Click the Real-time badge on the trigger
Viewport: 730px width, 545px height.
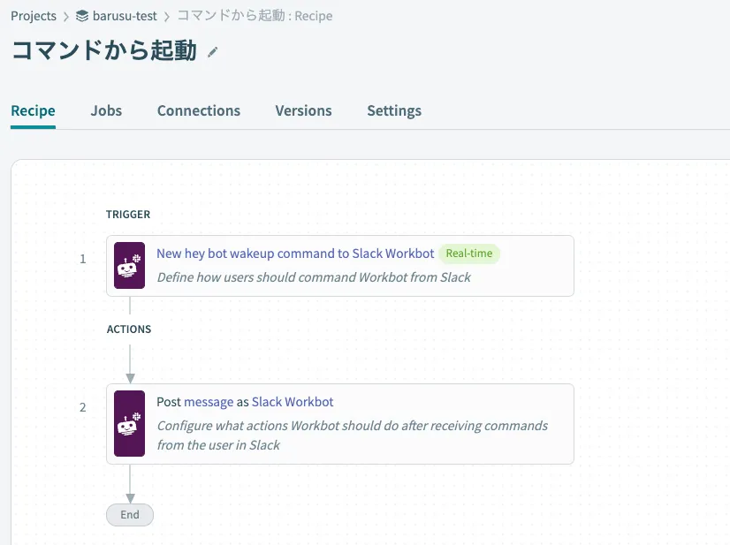point(468,254)
